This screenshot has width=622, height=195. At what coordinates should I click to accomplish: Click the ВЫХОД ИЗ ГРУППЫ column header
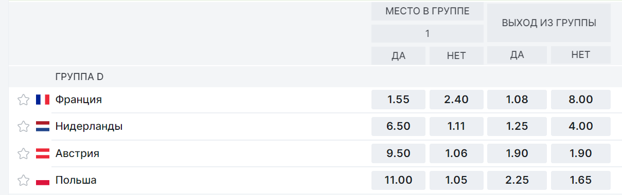[x=549, y=23]
